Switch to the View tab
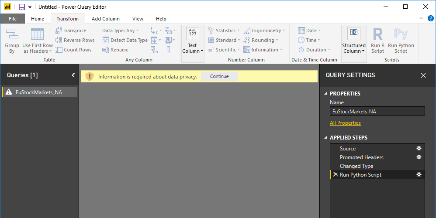The width and height of the screenshot is (436, 218). click(x=138, y=19)
